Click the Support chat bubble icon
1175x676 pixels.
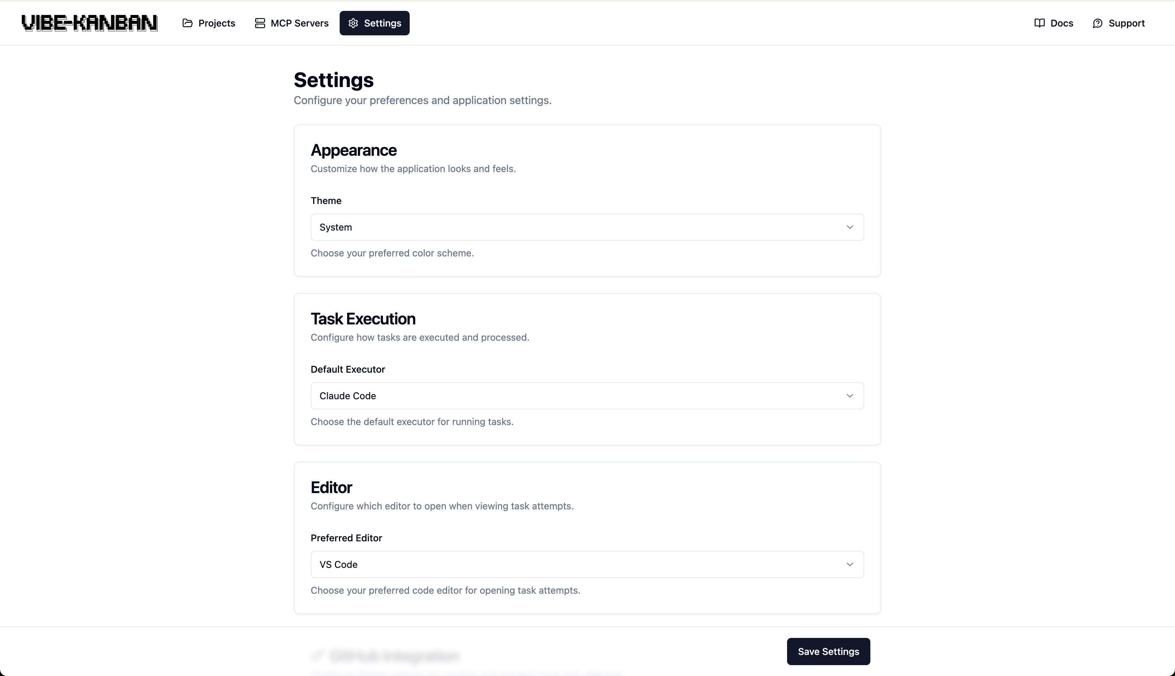1097,23
